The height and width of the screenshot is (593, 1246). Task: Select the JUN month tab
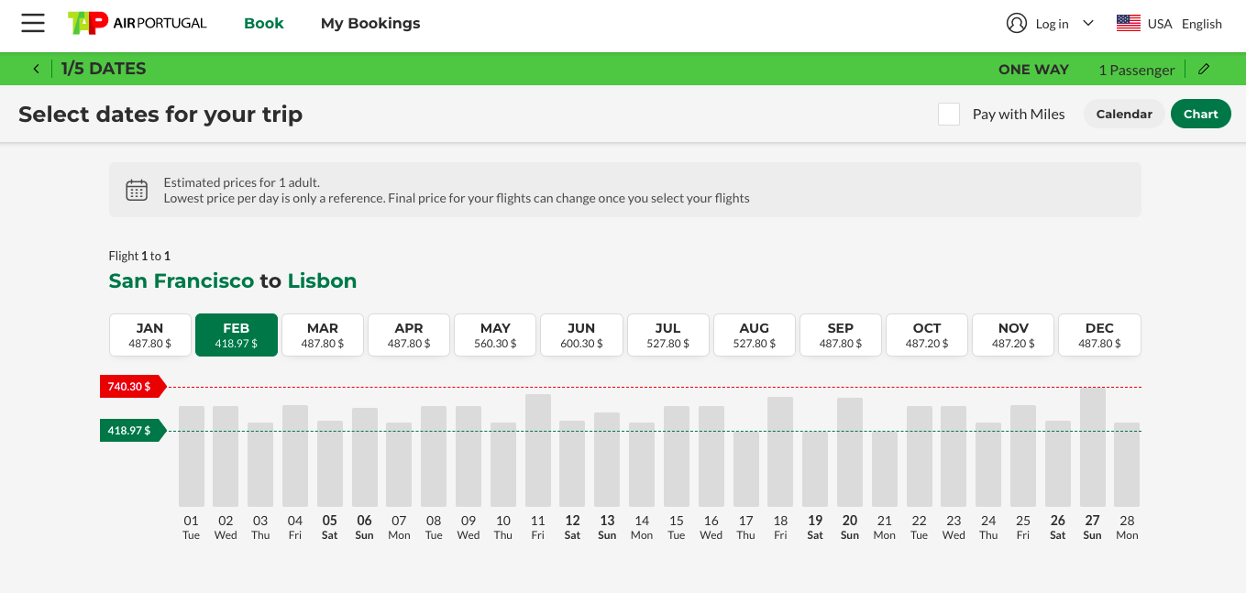coord(581,335)
